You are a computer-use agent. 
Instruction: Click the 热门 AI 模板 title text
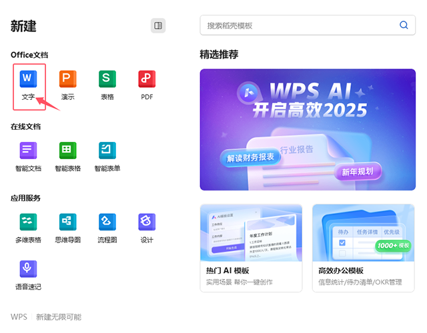click(228, 271)
